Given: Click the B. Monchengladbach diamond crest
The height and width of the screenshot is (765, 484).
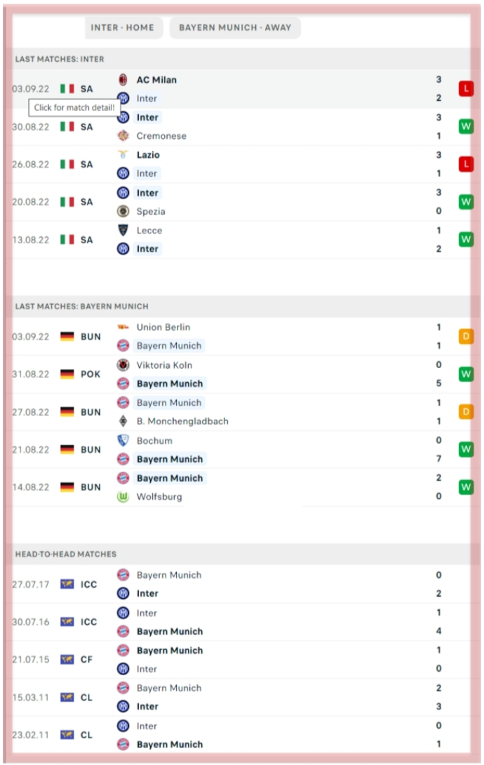Looking at the screenshot, I should click(x=123, y=421).
